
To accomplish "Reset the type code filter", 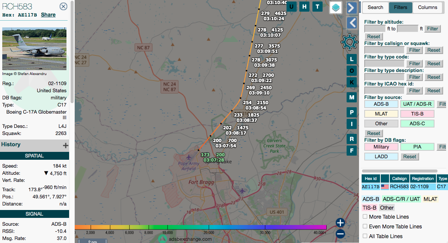I will [434, 63].
